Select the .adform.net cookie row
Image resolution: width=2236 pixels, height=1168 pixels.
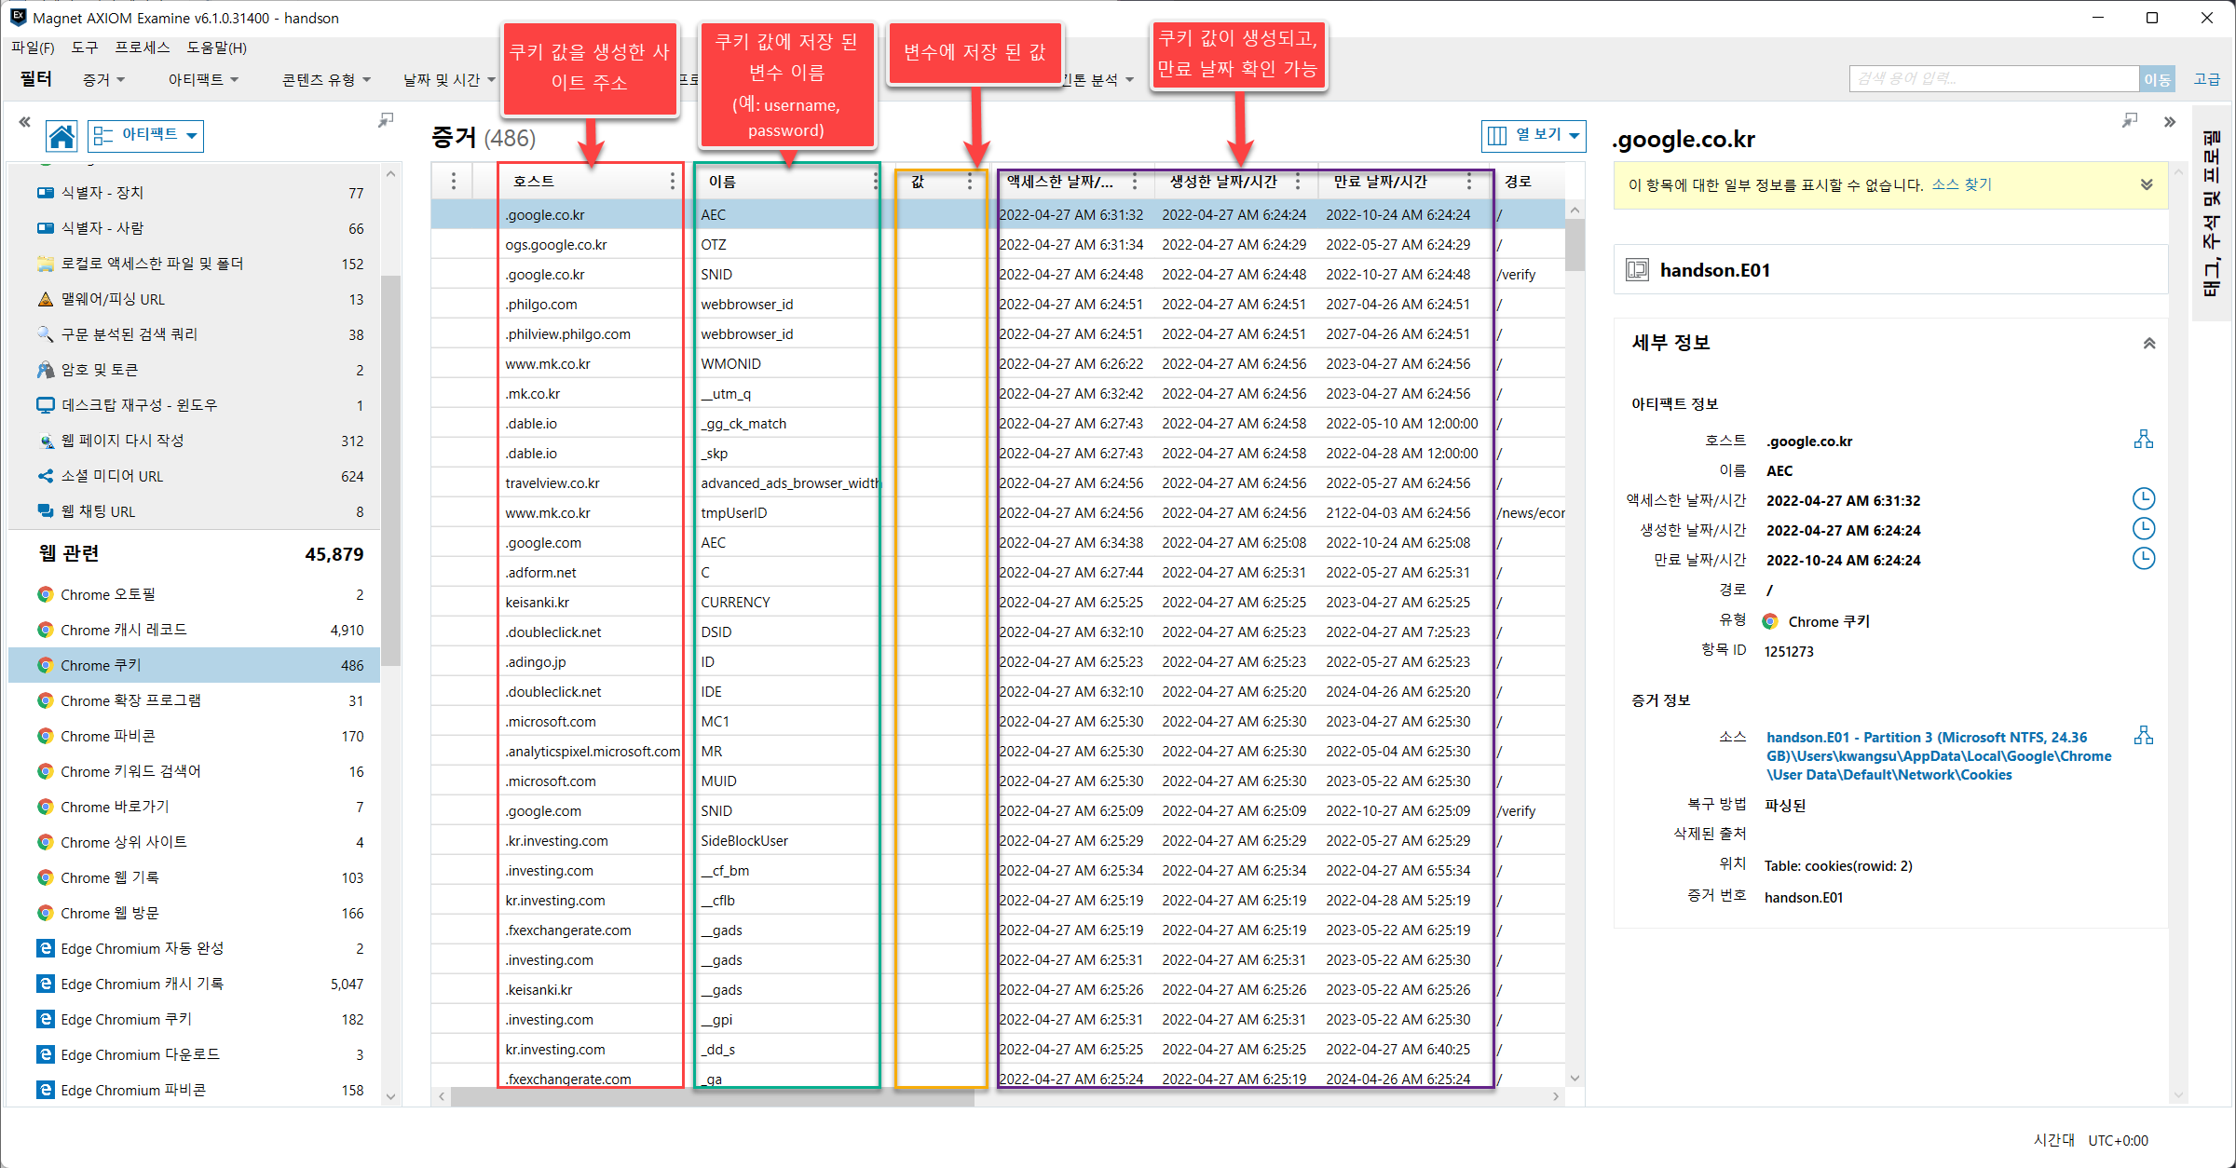coord(997,572)
